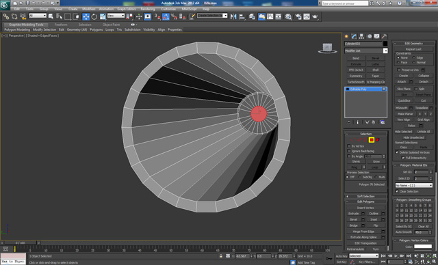Open the Modifiers menu

89,9
